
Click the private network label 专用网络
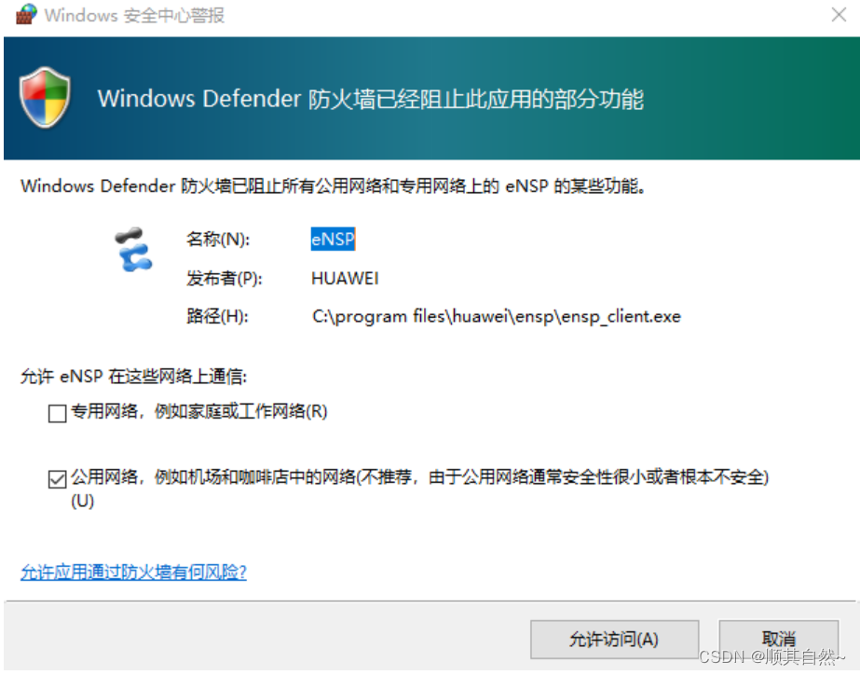(199, 411)
